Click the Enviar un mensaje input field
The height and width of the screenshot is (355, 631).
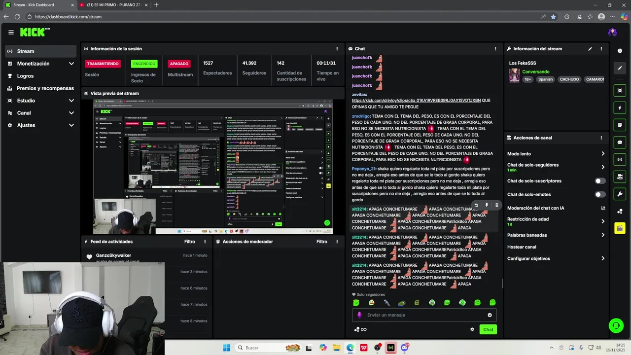click(424, 315)
